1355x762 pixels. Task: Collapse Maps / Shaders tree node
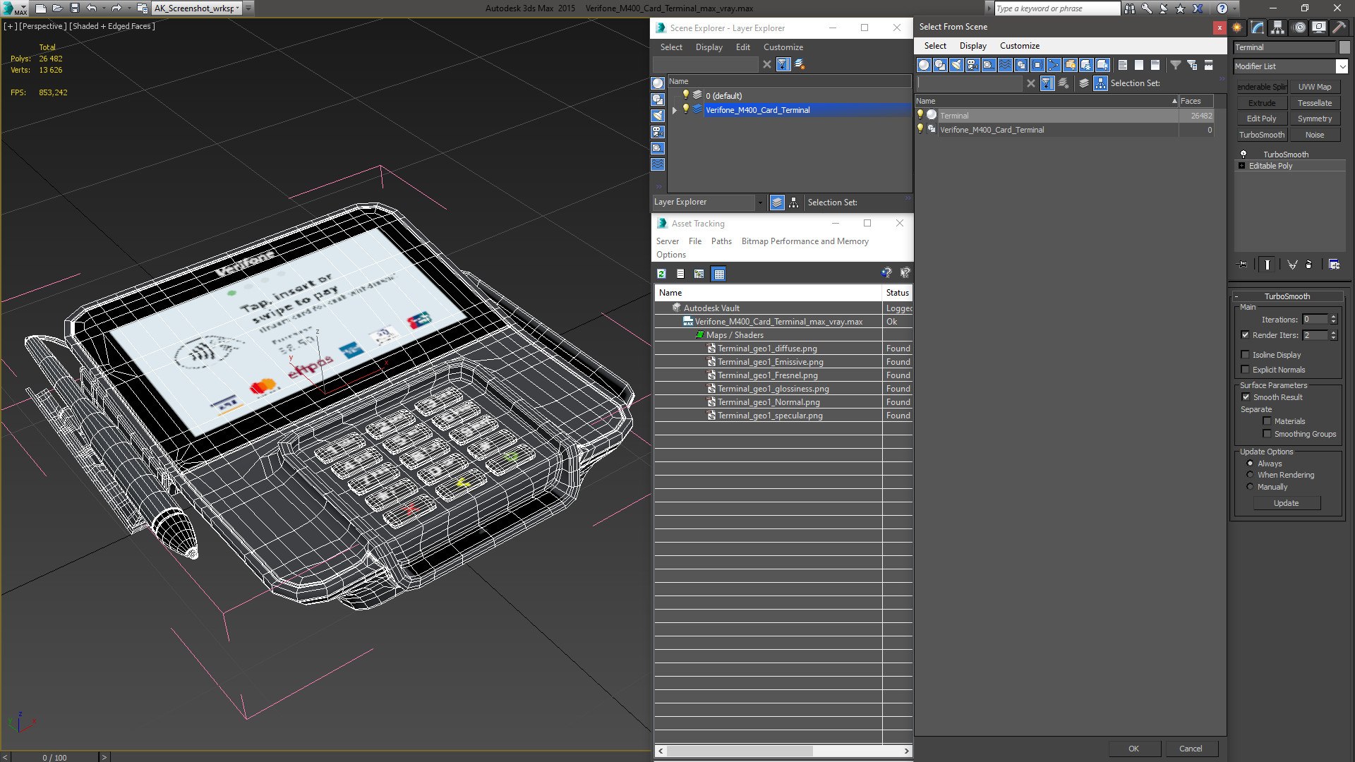[x=699, y=335]
